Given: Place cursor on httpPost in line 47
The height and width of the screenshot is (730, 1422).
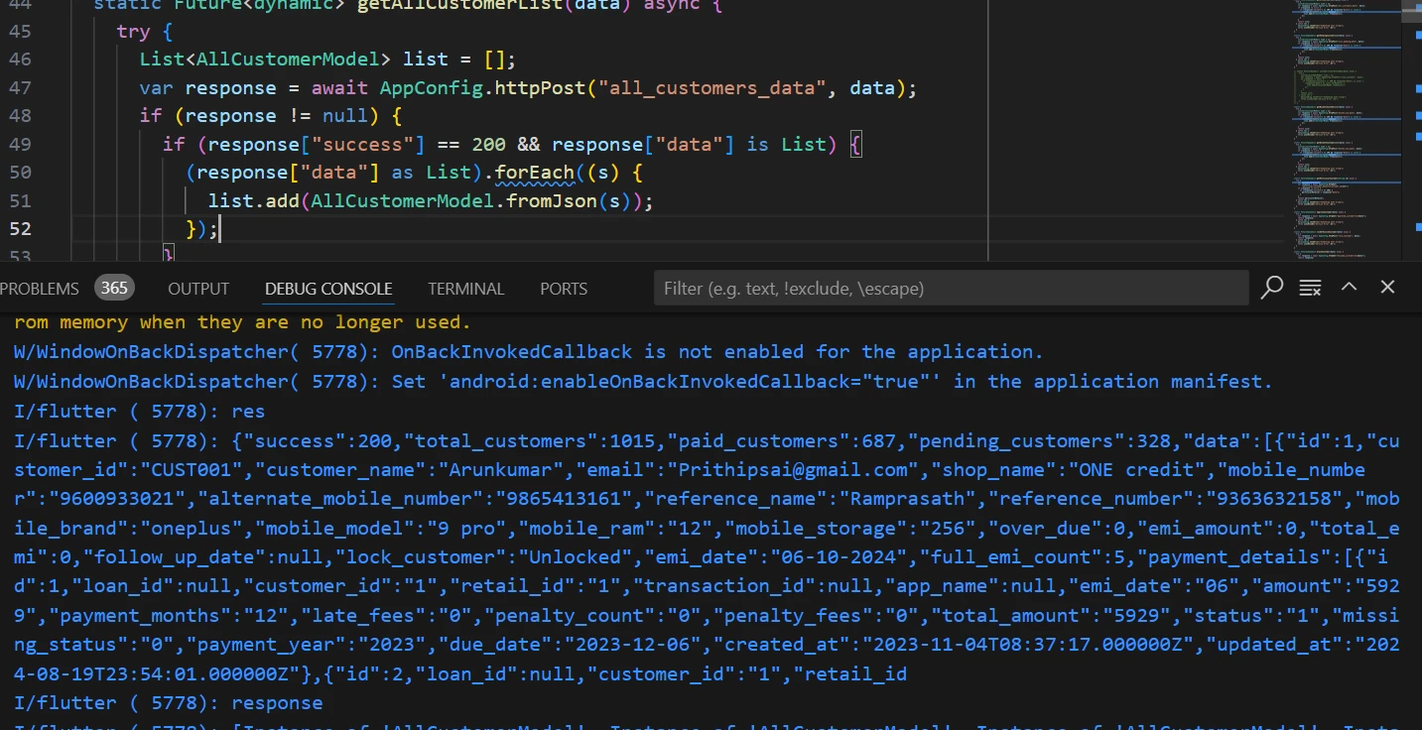Looking at the screenshot, I should [540, 88].
